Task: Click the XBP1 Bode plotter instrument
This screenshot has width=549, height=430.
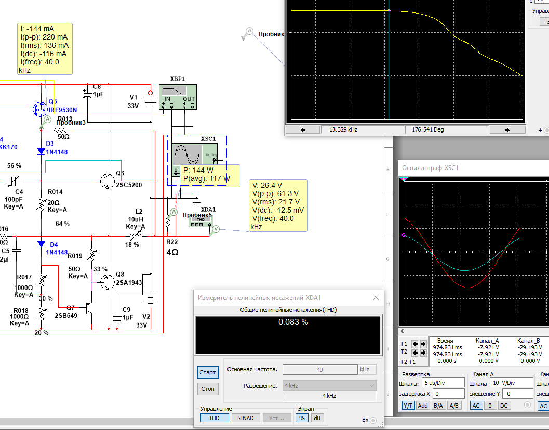Action: coord(178,97)
